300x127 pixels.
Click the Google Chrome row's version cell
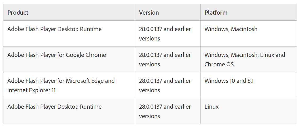pyautogui.click(x=168, y=59)
